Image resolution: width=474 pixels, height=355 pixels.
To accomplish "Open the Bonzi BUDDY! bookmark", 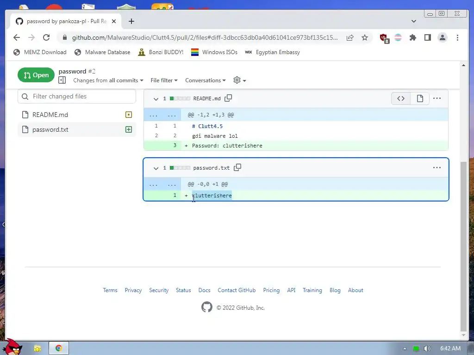I will (161, 52).
